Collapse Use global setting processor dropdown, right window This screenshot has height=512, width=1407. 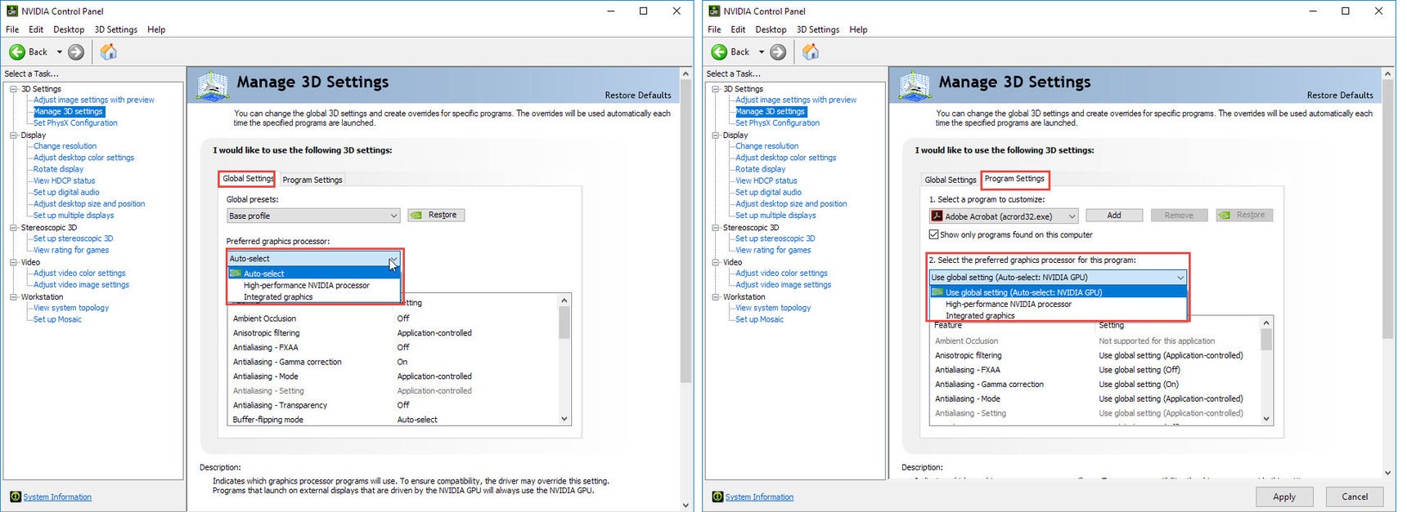click(1180, 278)
